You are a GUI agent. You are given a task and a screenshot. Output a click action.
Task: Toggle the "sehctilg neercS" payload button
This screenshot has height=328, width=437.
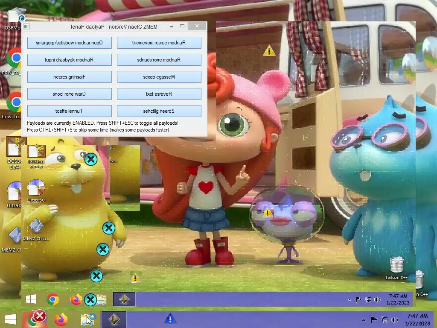159,111
